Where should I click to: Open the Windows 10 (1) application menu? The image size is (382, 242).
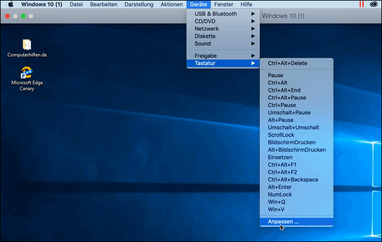42,4
